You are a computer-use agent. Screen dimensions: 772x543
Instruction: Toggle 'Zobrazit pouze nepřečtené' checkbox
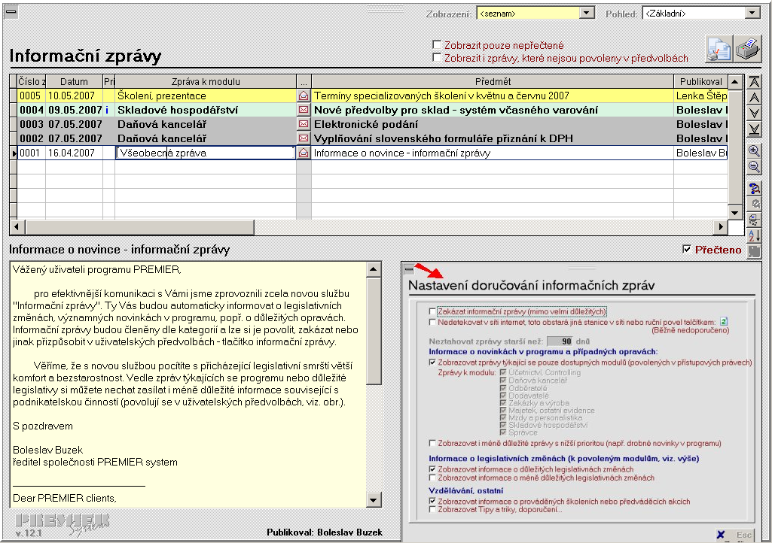coord(436,45)
